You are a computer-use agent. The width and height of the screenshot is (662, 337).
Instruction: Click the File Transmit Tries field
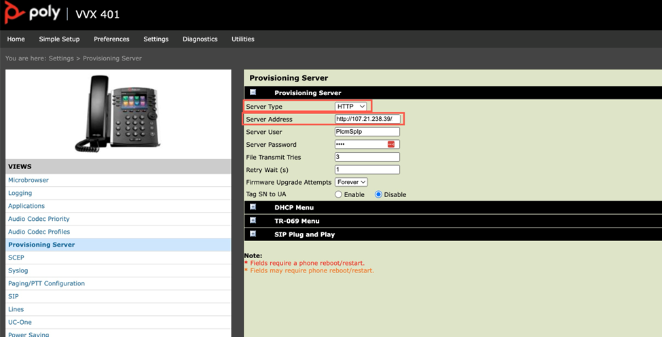[x=367, y=157]
